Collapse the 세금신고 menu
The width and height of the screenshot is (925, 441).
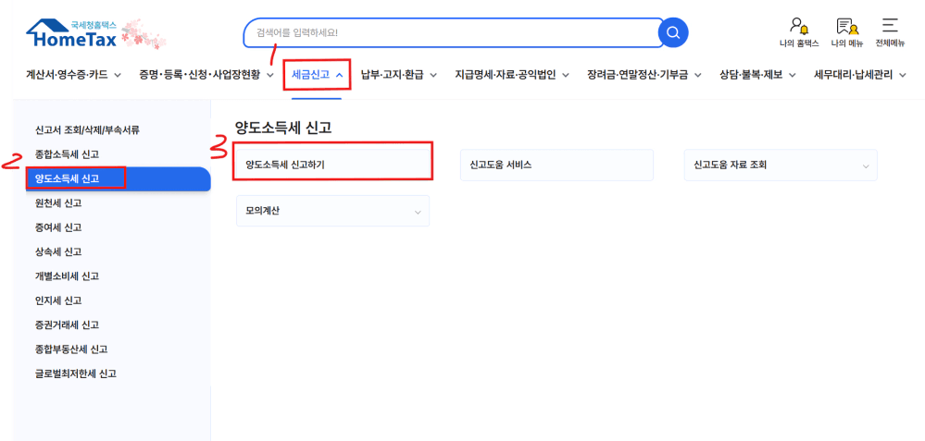pos(318,75)
